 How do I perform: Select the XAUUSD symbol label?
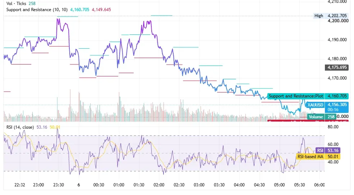coord(315,105)
